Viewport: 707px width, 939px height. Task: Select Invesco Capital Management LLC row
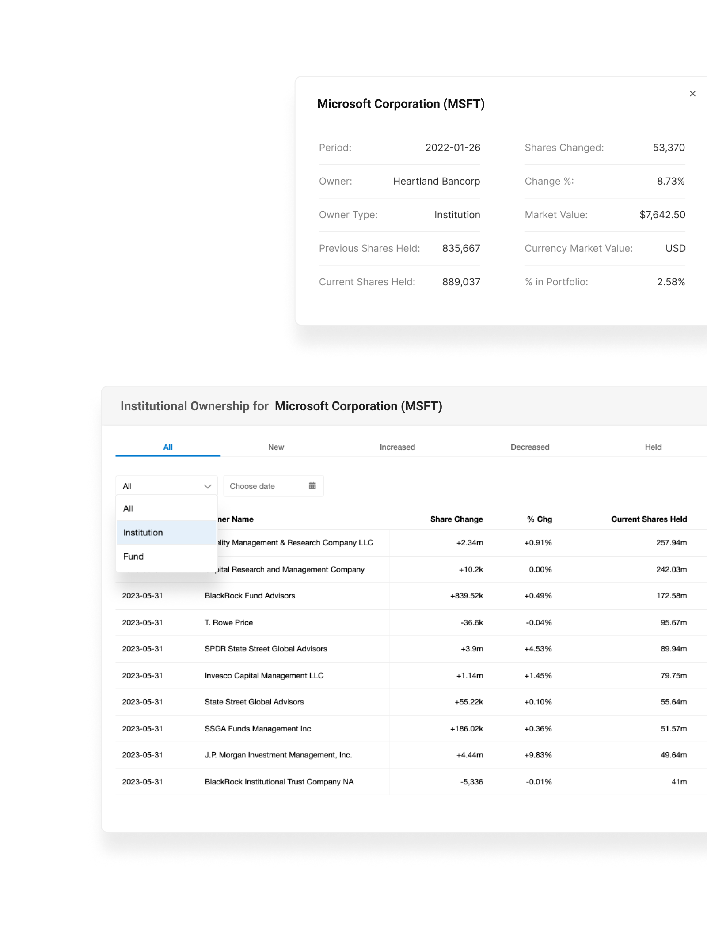(x=264, y=676)
